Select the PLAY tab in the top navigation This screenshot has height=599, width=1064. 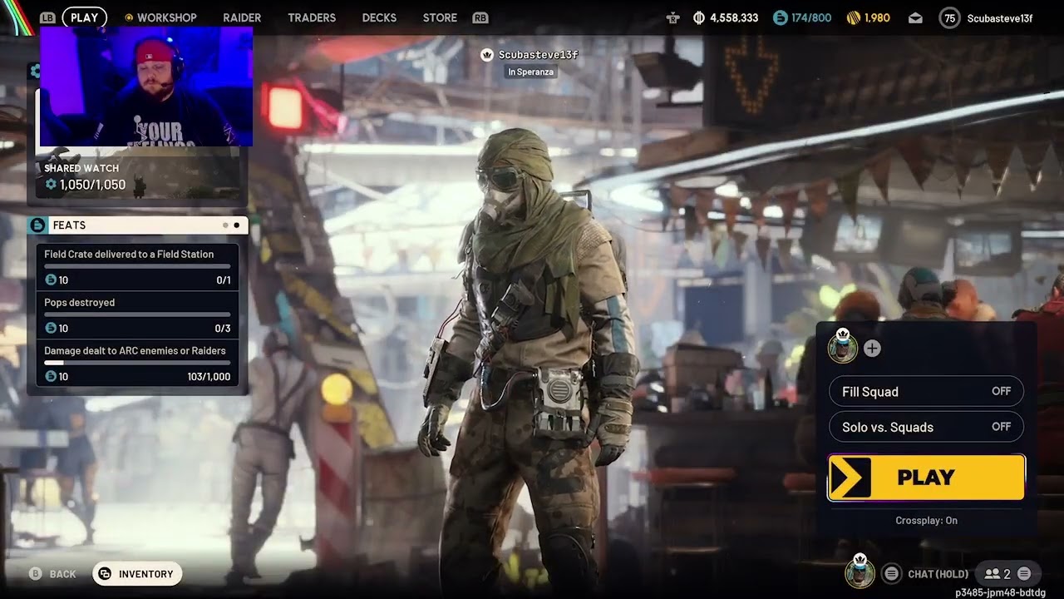84,17
